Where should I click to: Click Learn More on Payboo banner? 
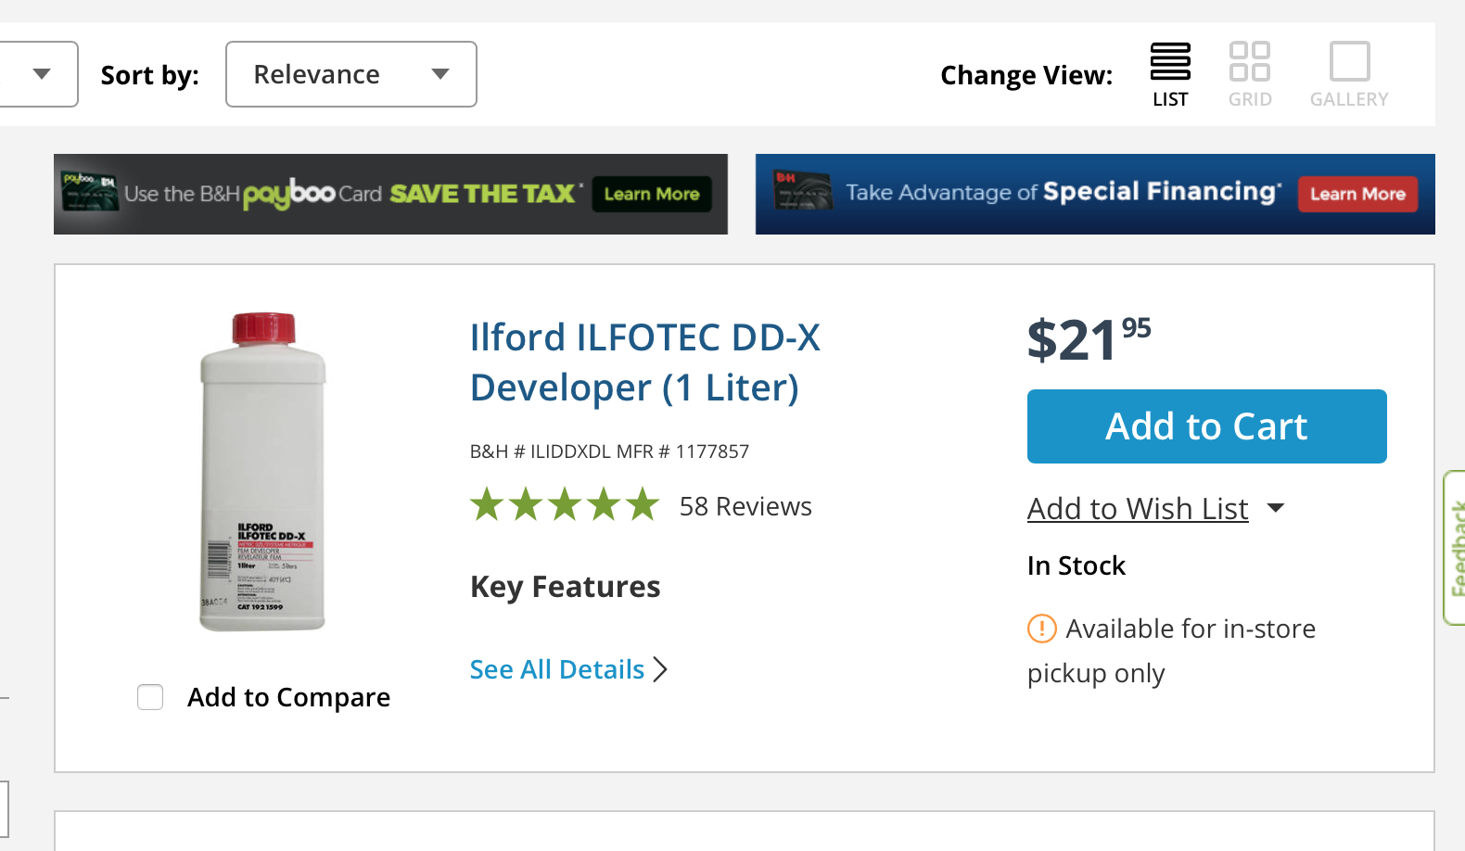[652, 194]
